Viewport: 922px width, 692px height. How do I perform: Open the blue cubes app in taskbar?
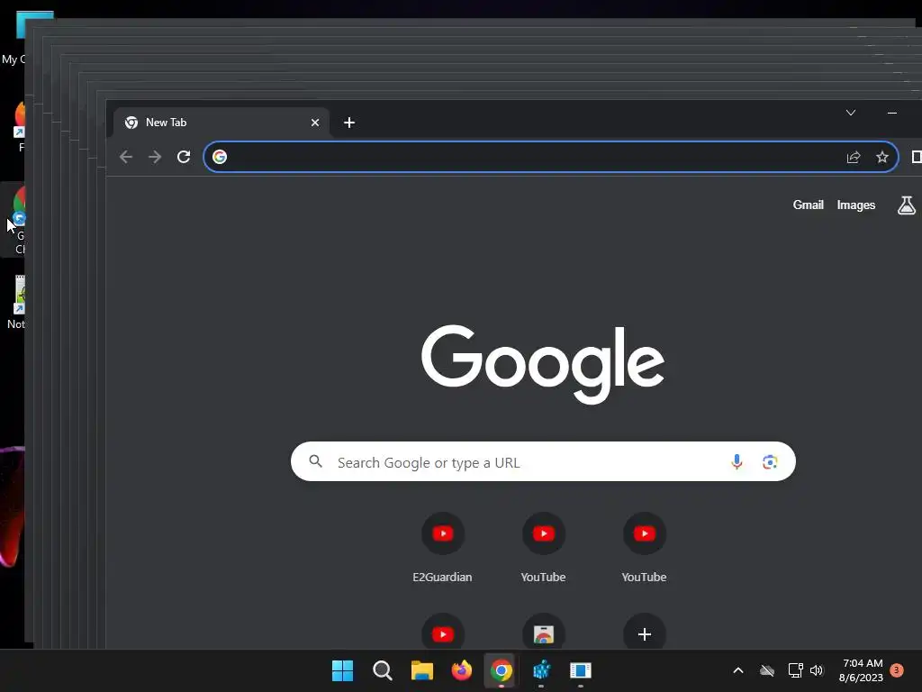click(541, 670)
